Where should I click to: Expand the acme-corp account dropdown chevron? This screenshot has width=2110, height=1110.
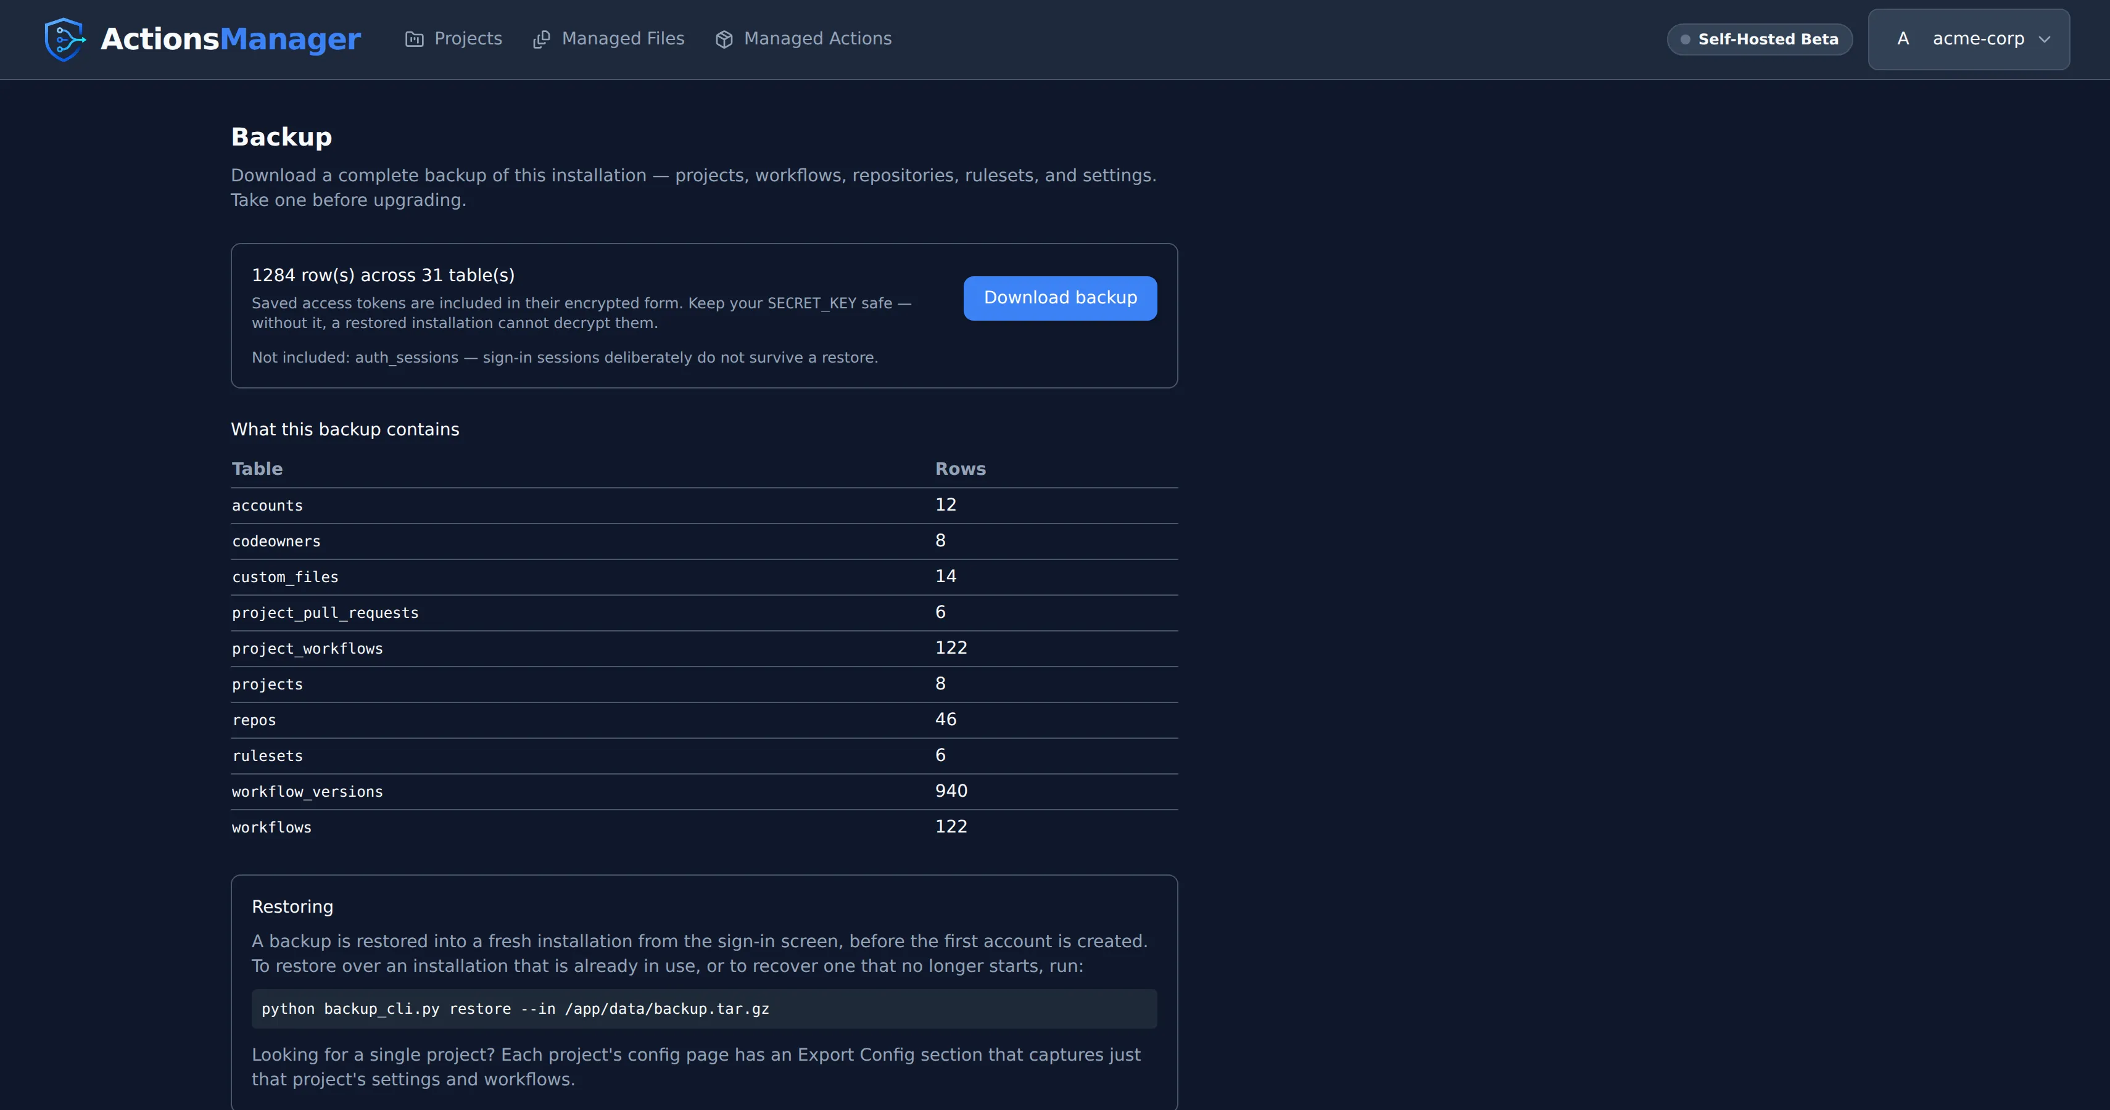click(x=2045, y=39)
